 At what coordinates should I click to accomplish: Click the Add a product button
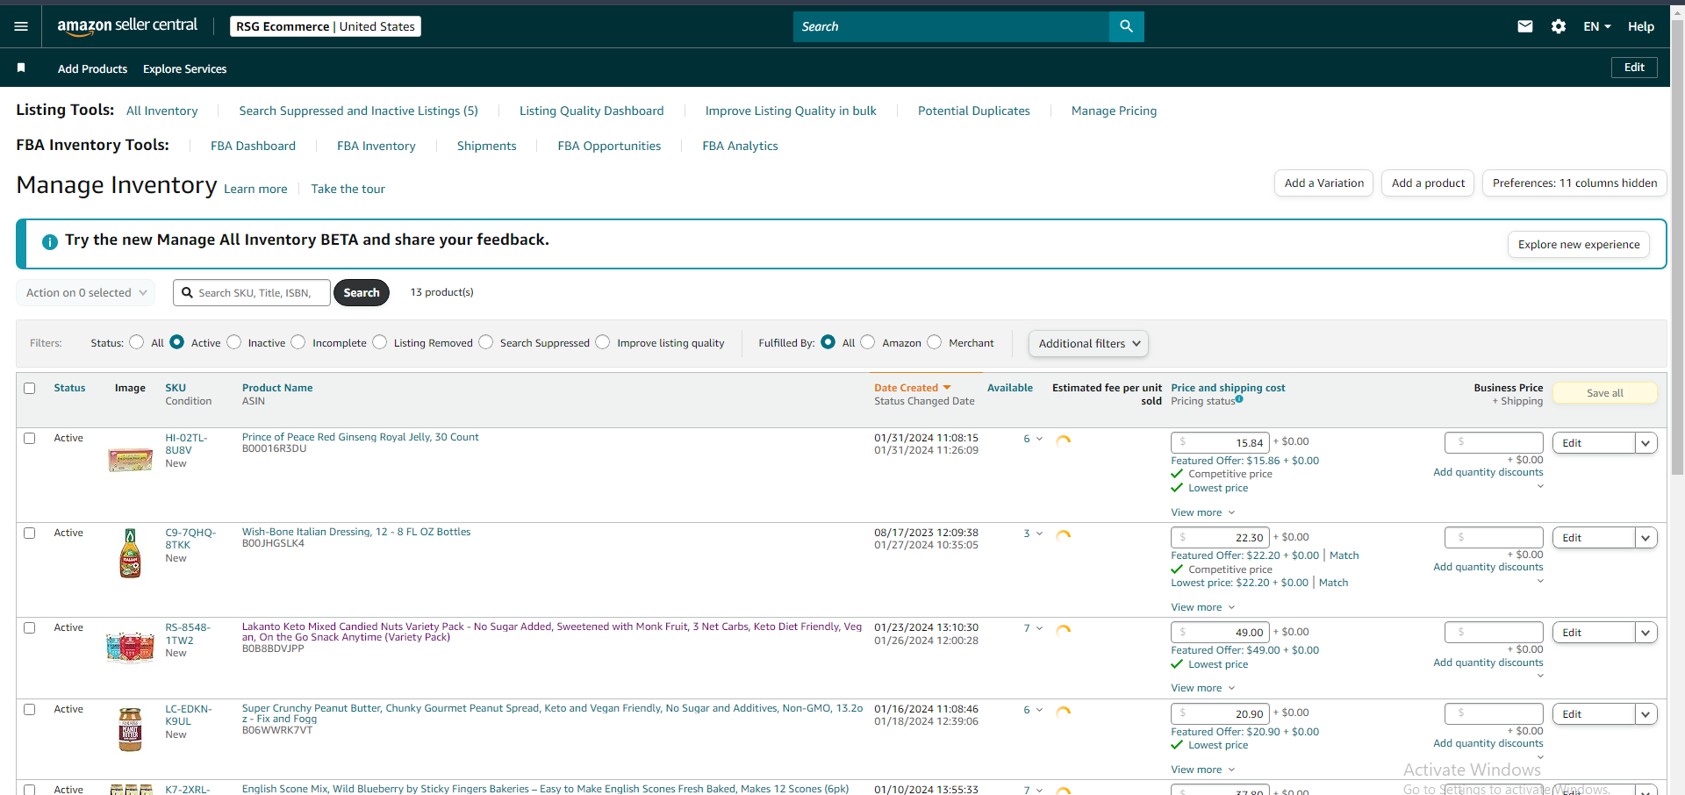(x=1428, y=183)
